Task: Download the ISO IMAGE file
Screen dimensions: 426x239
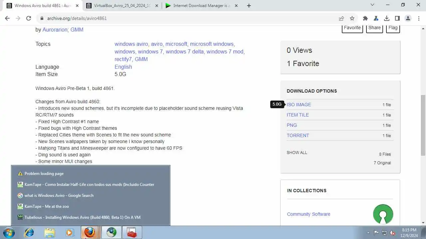Action: pyautogui.click(x=299, y=105)
